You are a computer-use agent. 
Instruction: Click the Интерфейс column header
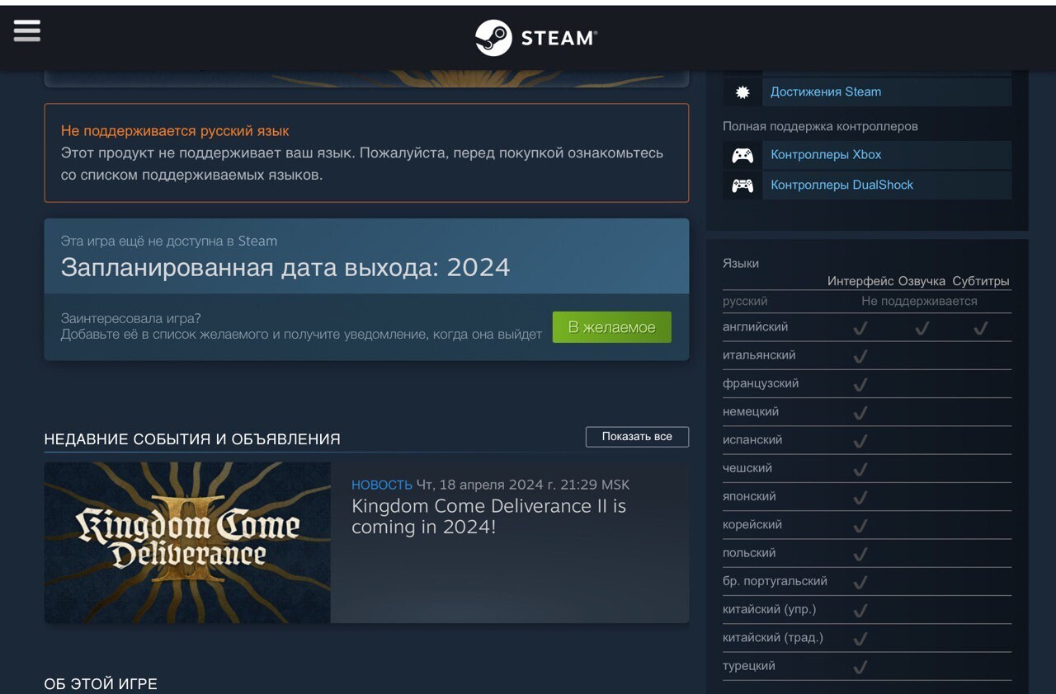point(860,281)
